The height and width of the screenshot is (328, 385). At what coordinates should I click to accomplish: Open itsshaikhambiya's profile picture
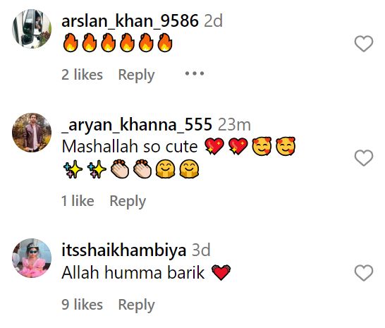pyautogui.click(x=32, y=258)
